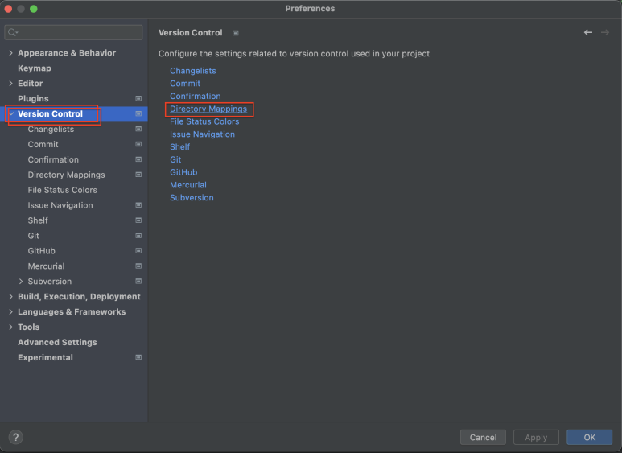The image size is (622, 453).
Task: Select Git in sidebar tree
Action: pos(33,236)
